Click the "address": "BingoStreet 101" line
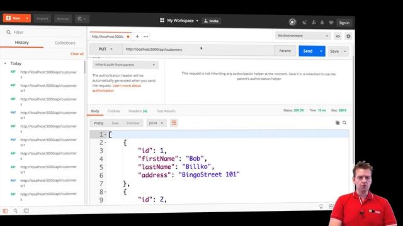Image resolution: width=403 pixels, height=226 pixels. [x=189, y=175]
